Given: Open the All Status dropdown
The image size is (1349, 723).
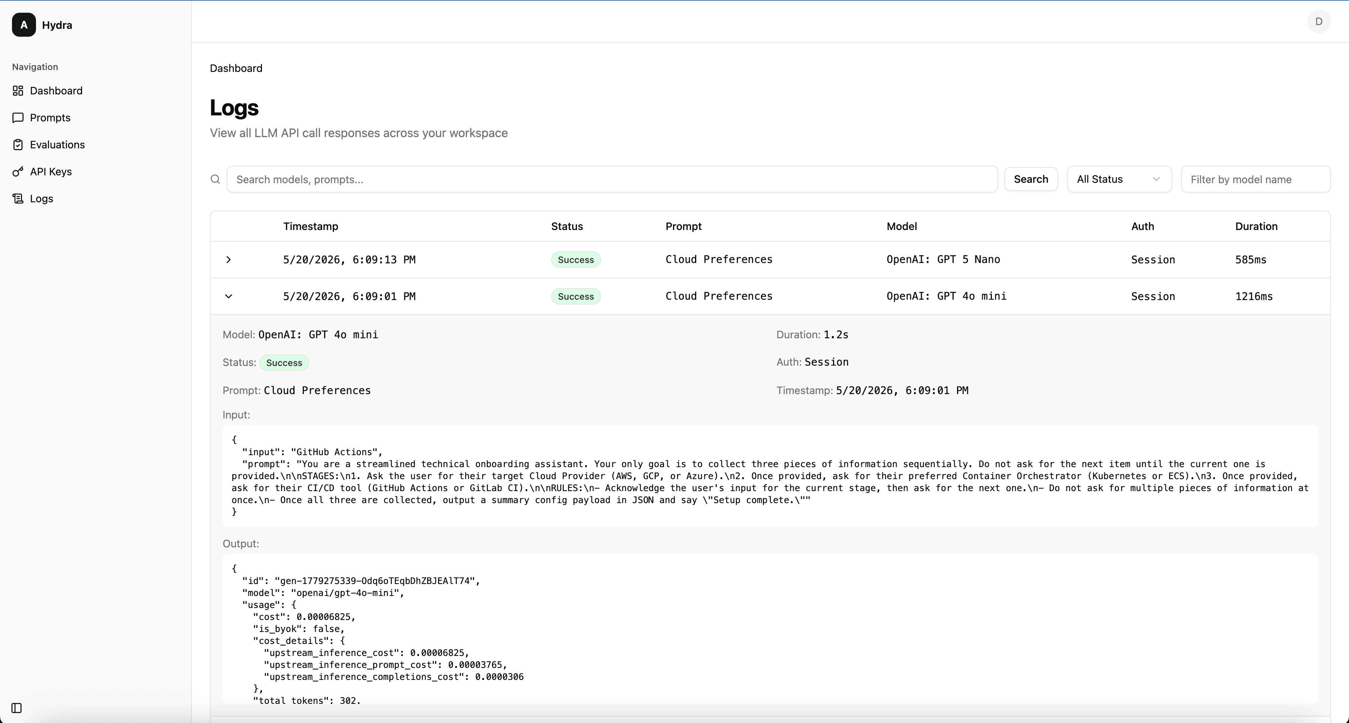Looking at the screenshot, I should pos(1119,179).
